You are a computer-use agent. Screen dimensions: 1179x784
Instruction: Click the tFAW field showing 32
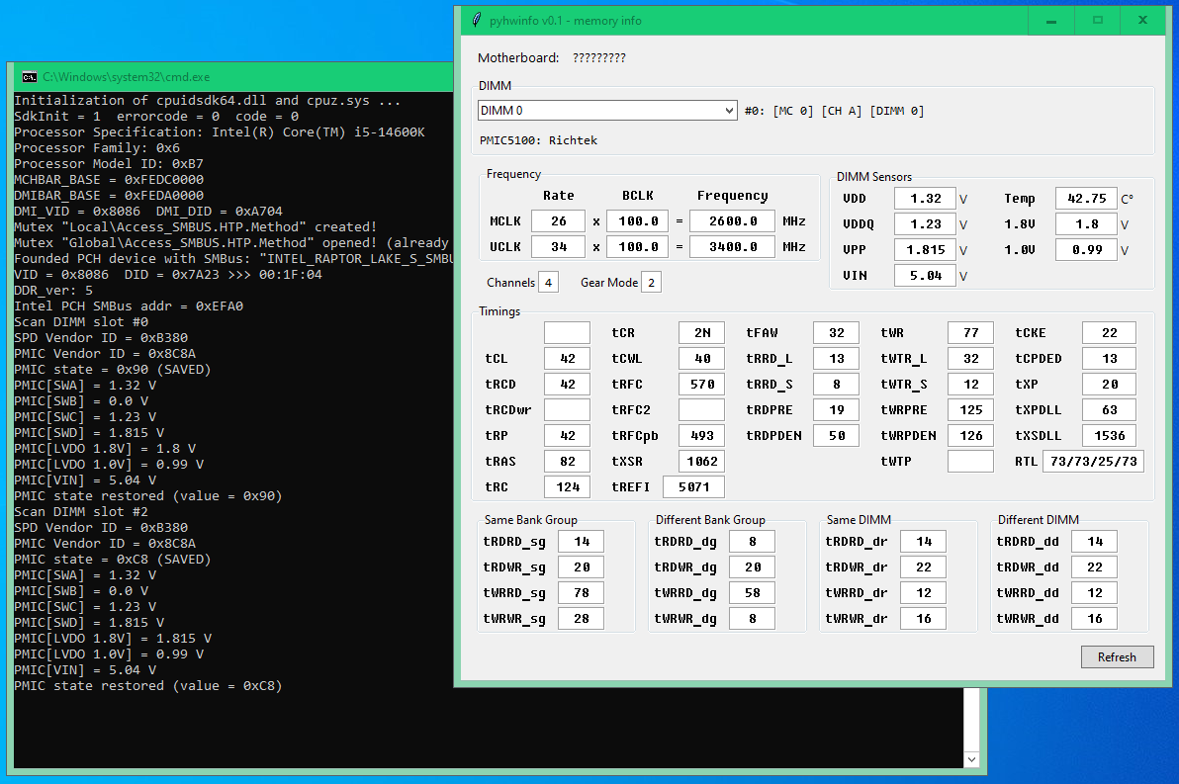[836, 333]
